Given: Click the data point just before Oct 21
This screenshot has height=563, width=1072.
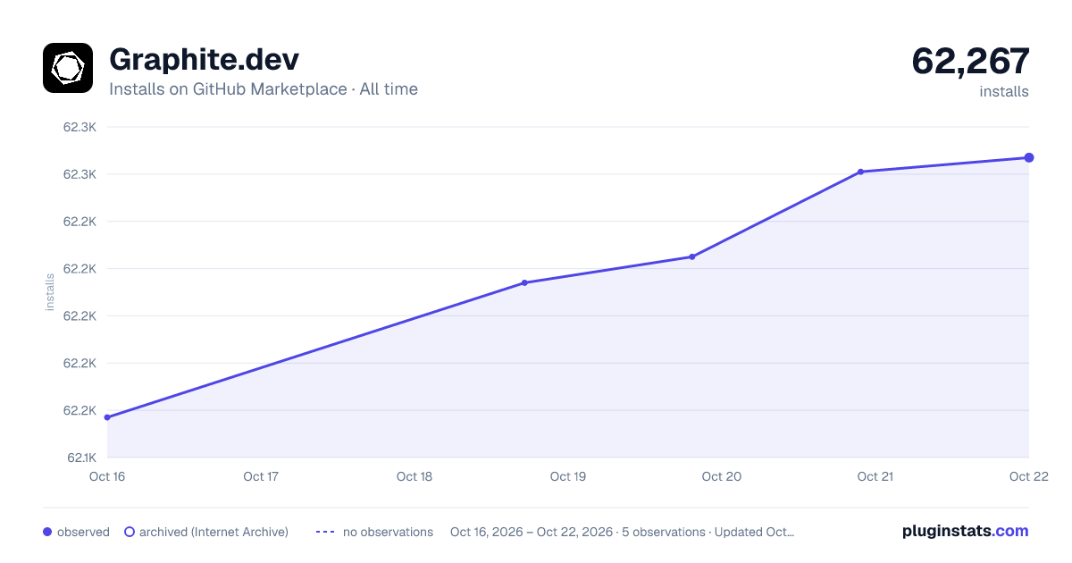Looking at the screenshot, I should [860, 172].
